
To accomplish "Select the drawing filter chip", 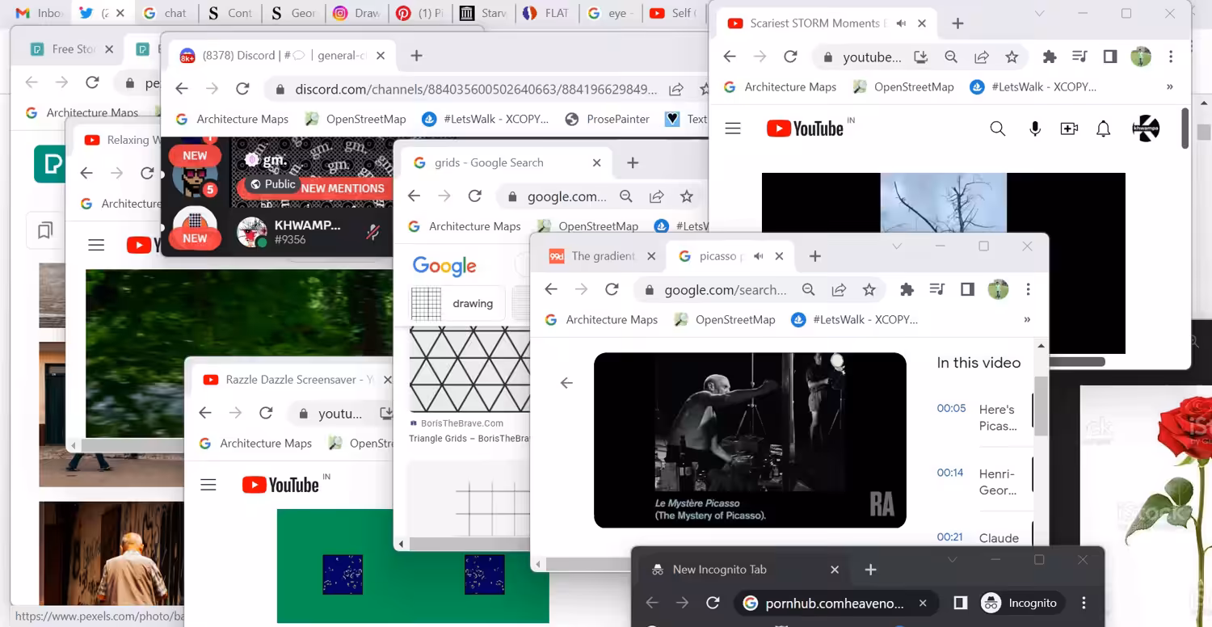I will click(457, 304).
